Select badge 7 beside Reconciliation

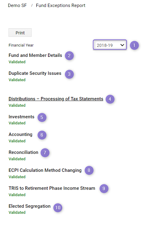pos(45,153)
